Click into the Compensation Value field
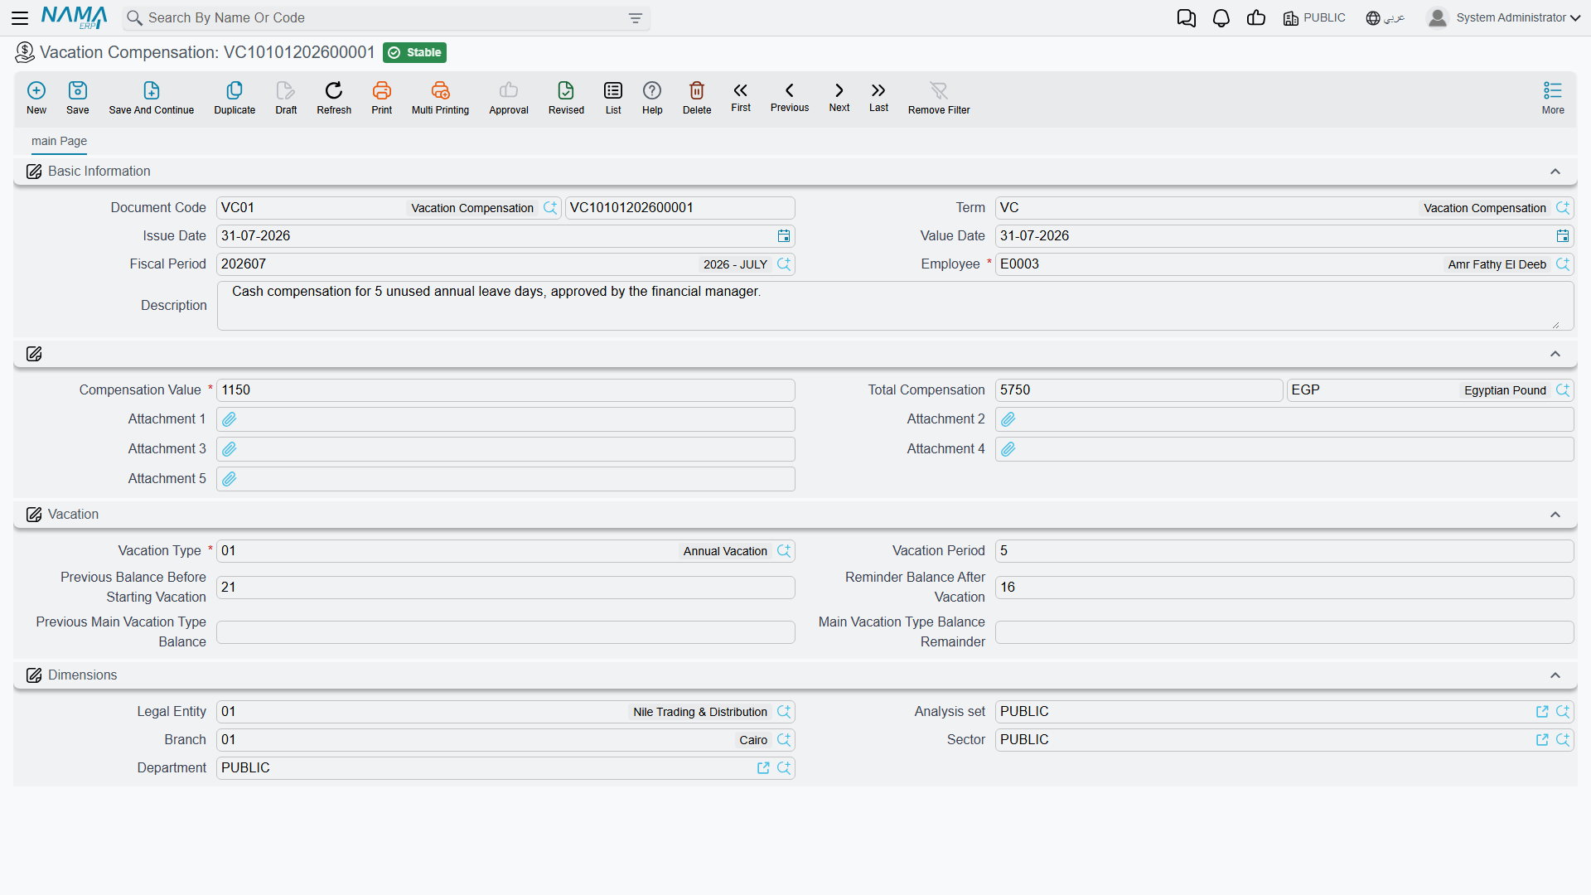This screenshot has height=895, width=1591. 505,390
